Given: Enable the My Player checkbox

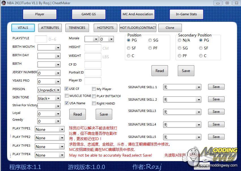Looking at the screenshot, I should click(94, 89).
